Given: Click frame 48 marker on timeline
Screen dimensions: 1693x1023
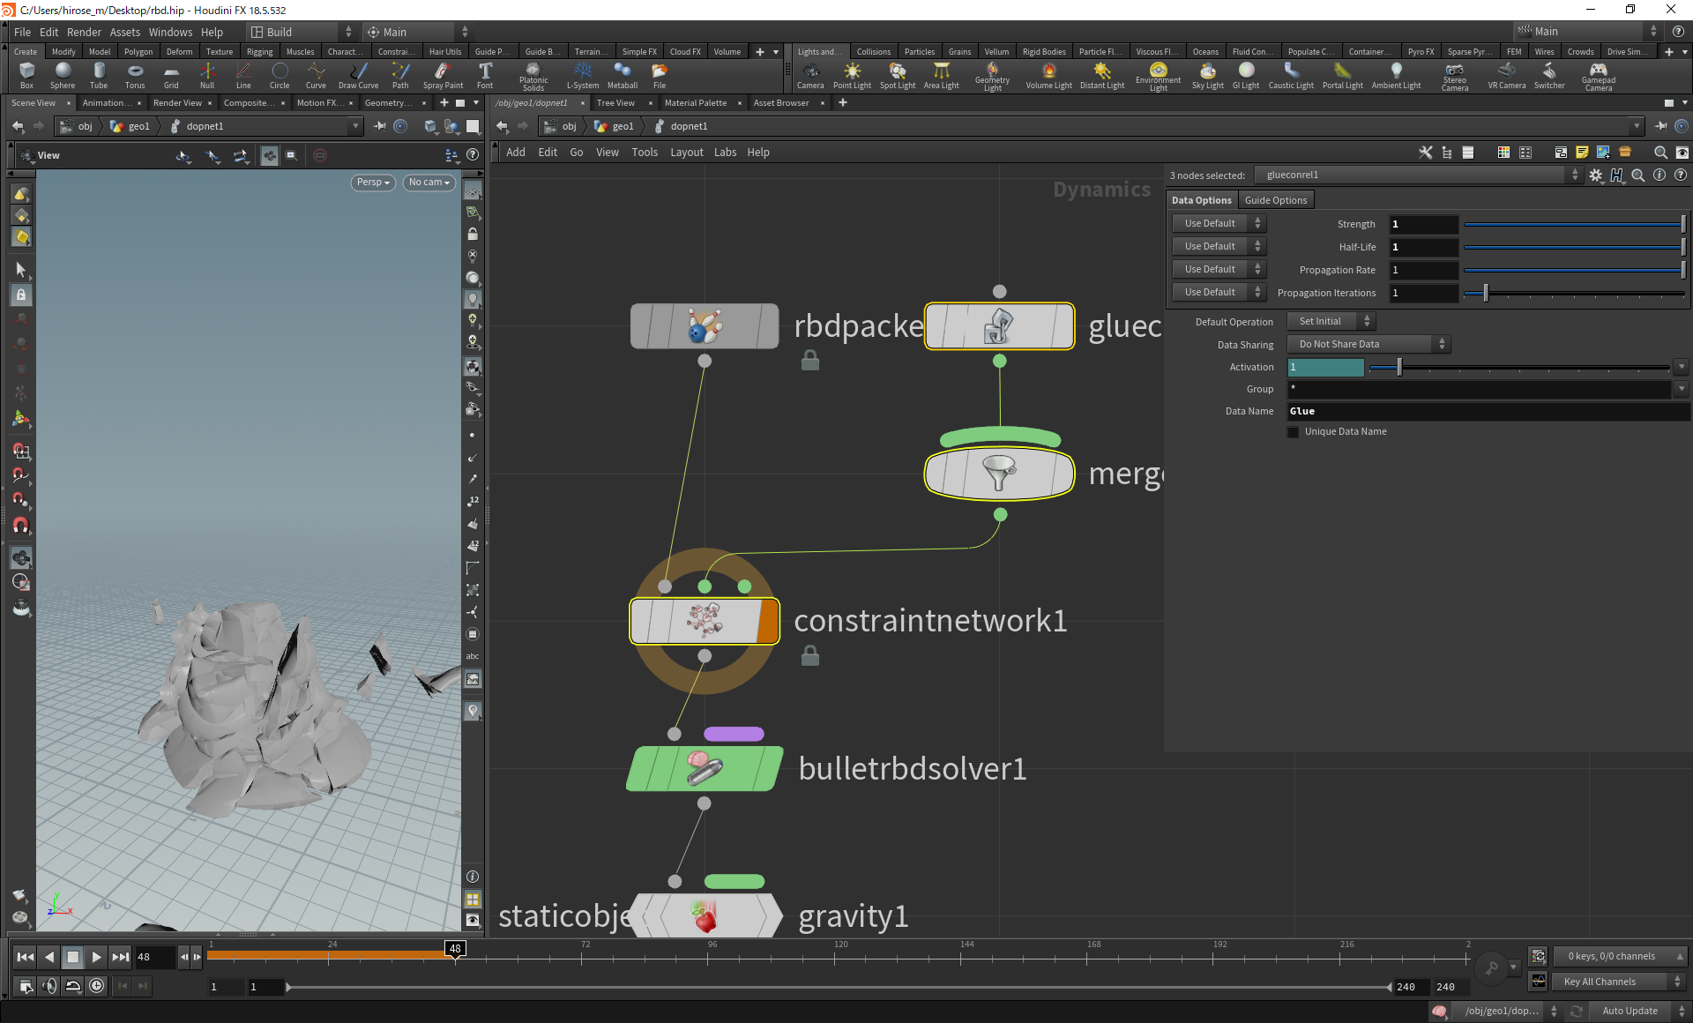Looking at the screenshot, I should pyautogui.click(x=455, y=950).
